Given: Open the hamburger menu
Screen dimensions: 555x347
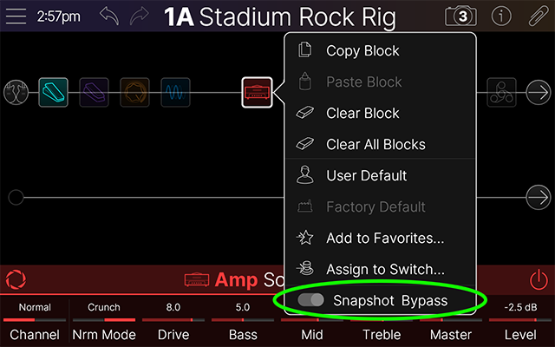Looking at the screenshot, I should (16, 16).
